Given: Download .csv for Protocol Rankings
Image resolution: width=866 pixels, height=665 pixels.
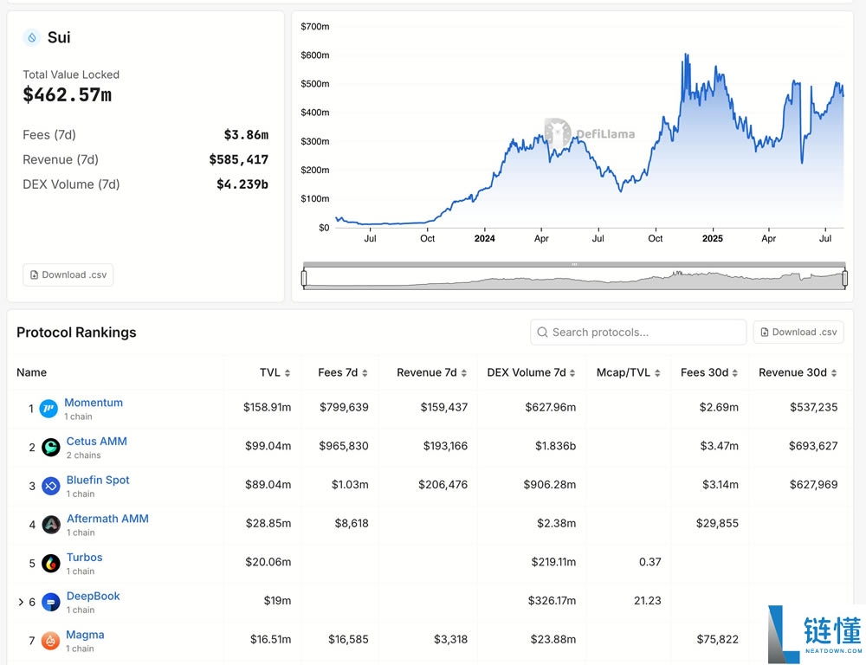Looking at the screenshot, I should click(x=798, y=332).
